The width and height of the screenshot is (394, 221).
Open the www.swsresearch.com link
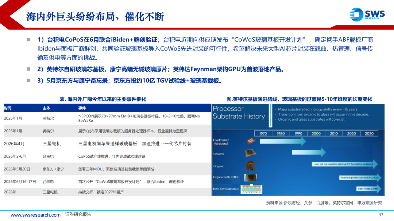point(35,215)
